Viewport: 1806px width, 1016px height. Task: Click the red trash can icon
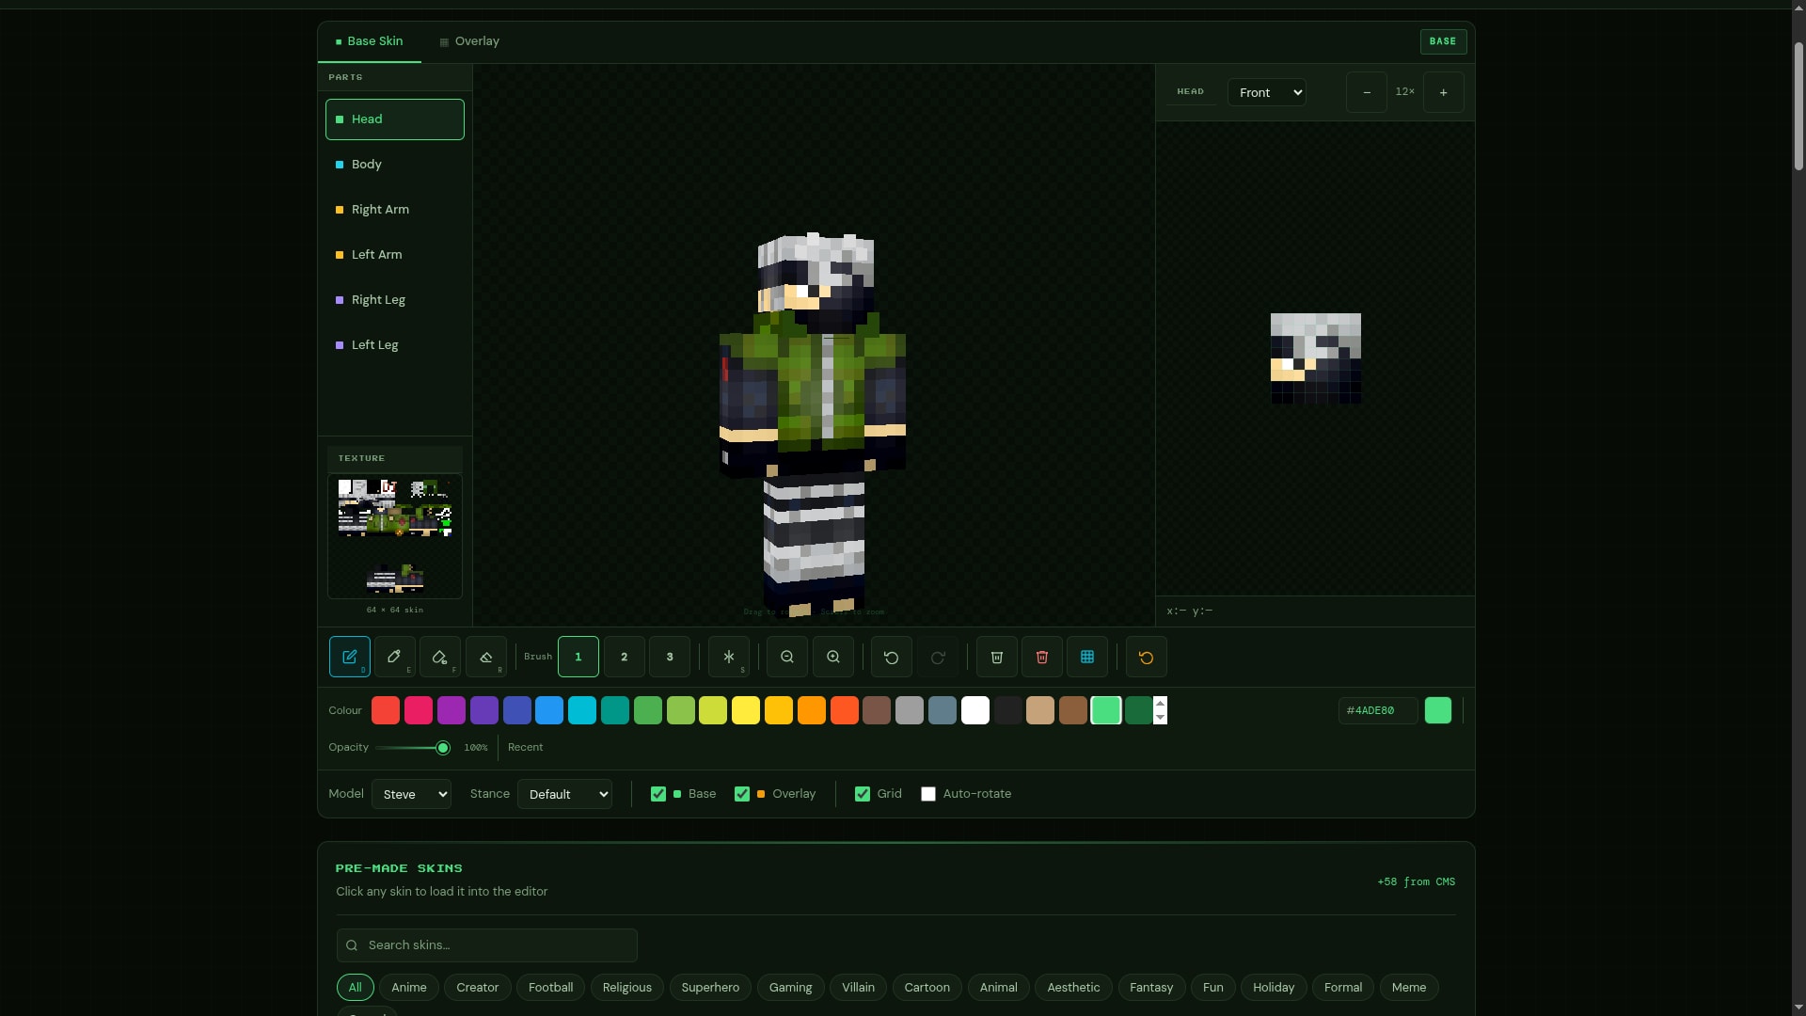1042,657
